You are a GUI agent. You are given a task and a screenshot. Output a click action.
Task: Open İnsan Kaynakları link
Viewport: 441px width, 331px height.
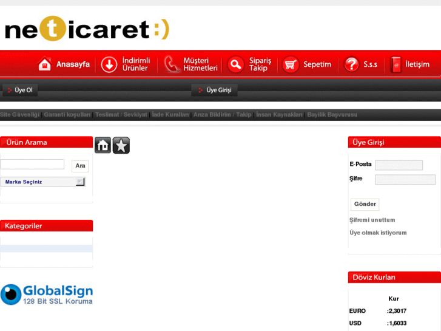coord(279,115)
